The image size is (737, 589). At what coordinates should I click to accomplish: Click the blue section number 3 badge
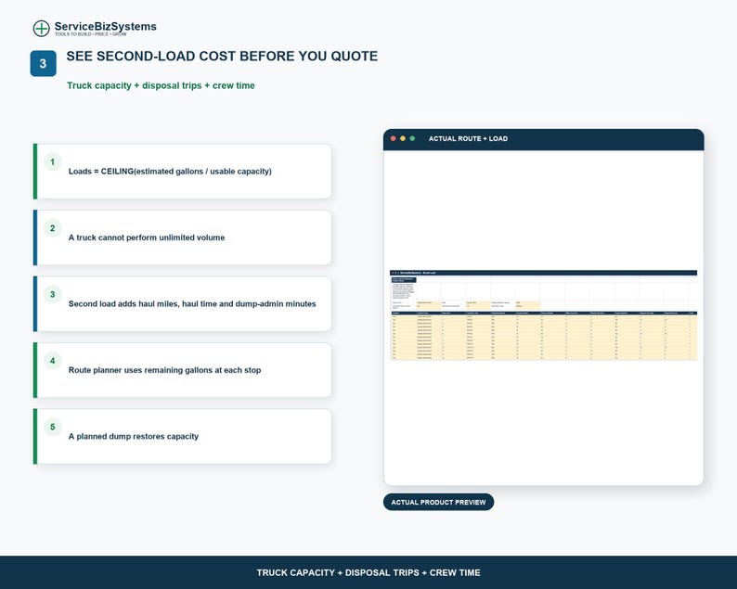(x=44, y=63)
